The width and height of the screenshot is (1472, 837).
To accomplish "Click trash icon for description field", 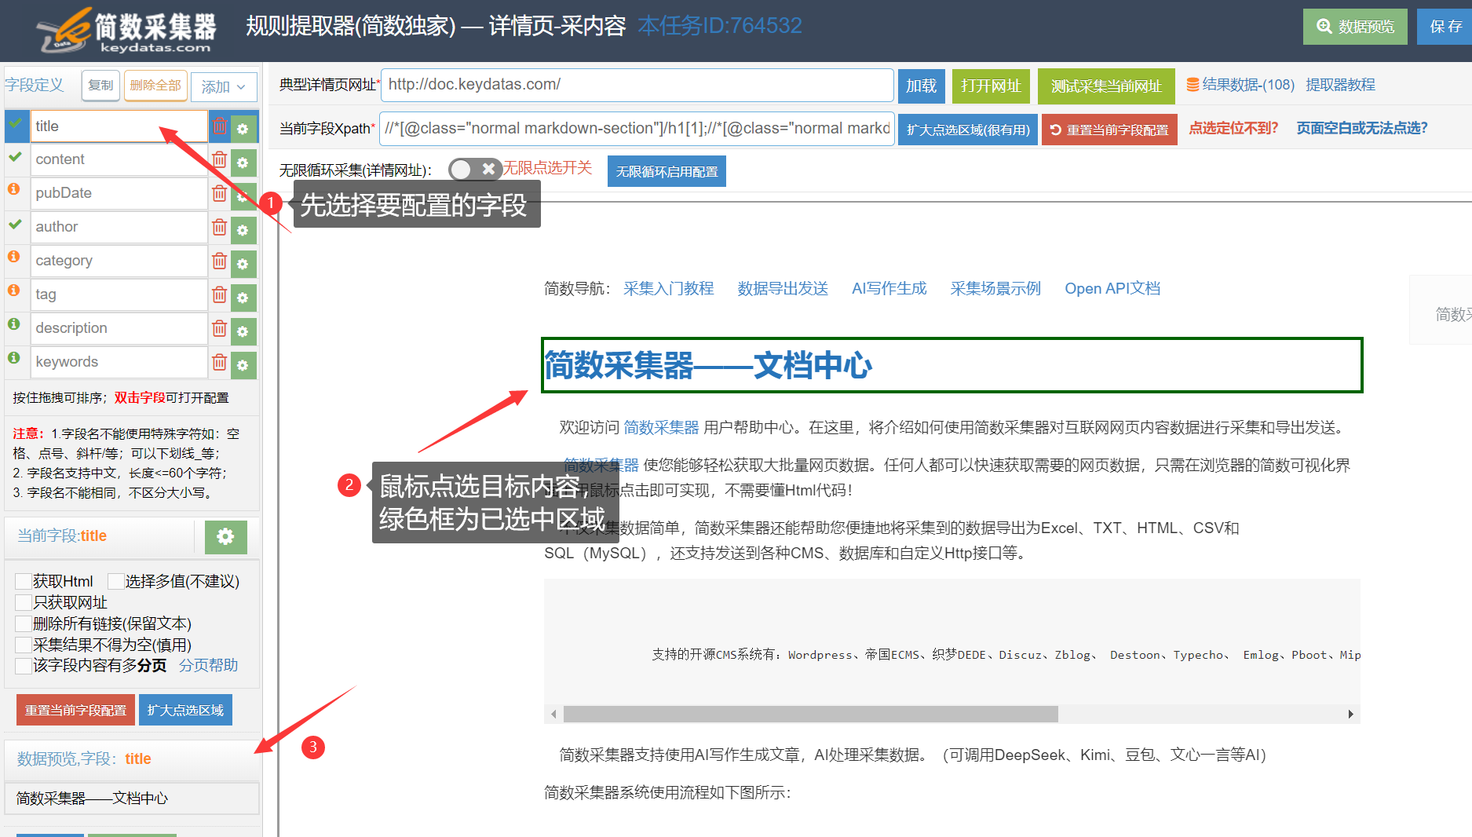I will coord(220,328).
